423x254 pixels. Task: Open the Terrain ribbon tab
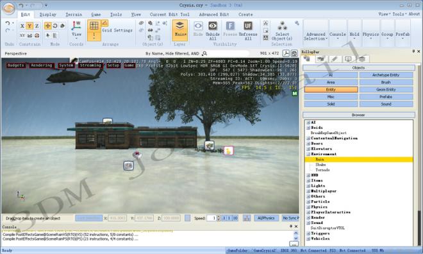pyautogui.click(x=74, y=15)
